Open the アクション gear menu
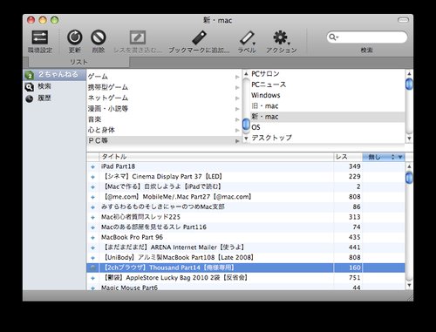 click(x=282, y=37)
